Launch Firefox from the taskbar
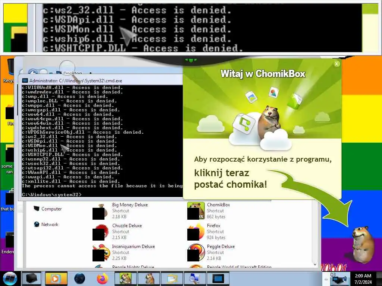The height and width of the screenshot is (286, 382). [x=102, y=279]
